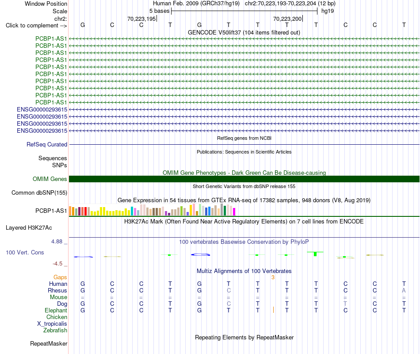Click 'Publications: Sequences in Scientific Articles' title
This screenshot has width=420, height=354.
[x=244, y=152]
